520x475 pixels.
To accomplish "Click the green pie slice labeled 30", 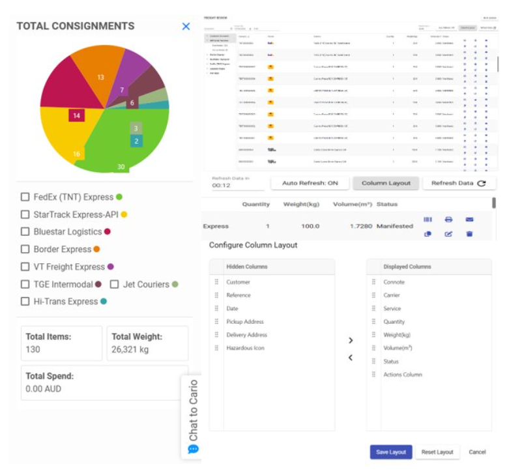I will (124, 147).
